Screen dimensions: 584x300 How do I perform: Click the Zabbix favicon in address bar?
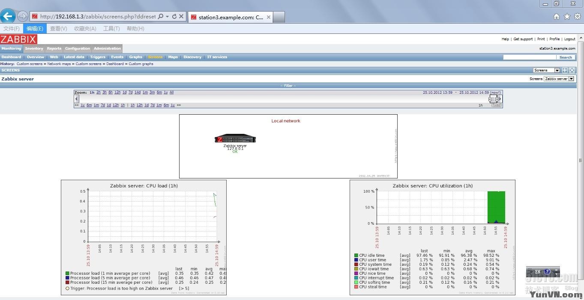pos(35,17)
